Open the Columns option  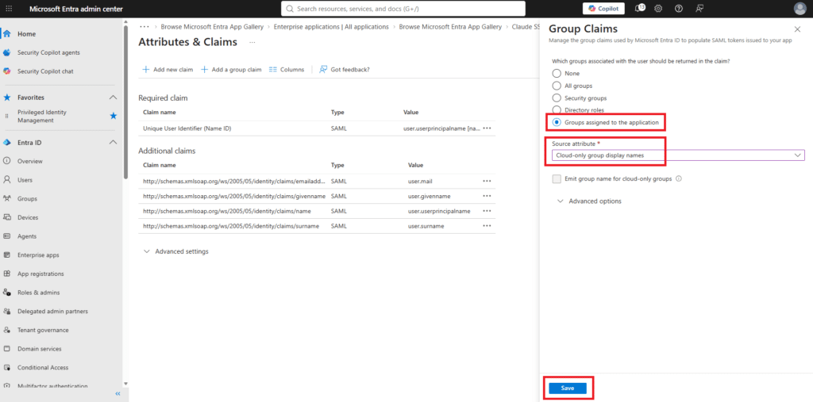(287, 70)
